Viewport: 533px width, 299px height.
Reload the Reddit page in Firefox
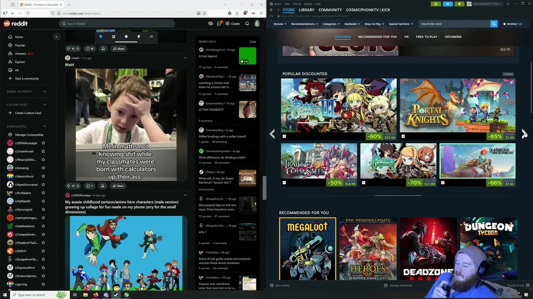click(27, 13)
